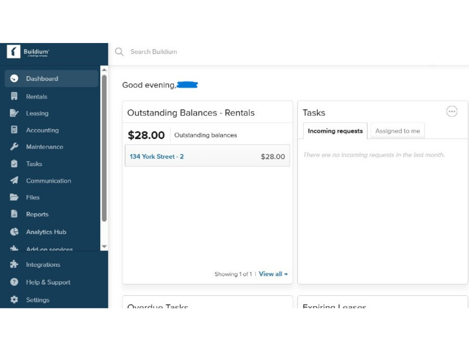Click the sidebar scrollbar thumb
469x351 pixels.
(104, 148)
